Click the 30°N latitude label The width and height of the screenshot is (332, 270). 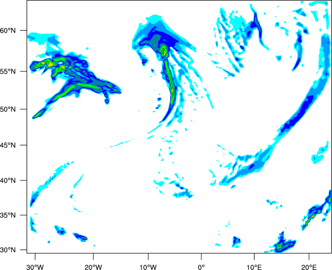click(8, 250)
